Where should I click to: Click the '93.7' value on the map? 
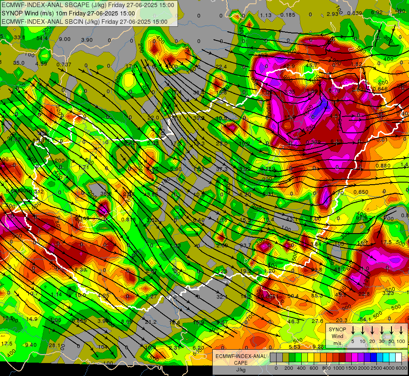(x=245, y=246)
